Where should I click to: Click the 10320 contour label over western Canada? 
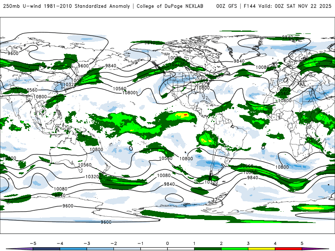176,64
